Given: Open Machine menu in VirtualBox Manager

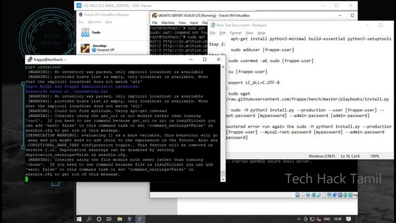Looking at the screenshot, I should pos(94,22).
